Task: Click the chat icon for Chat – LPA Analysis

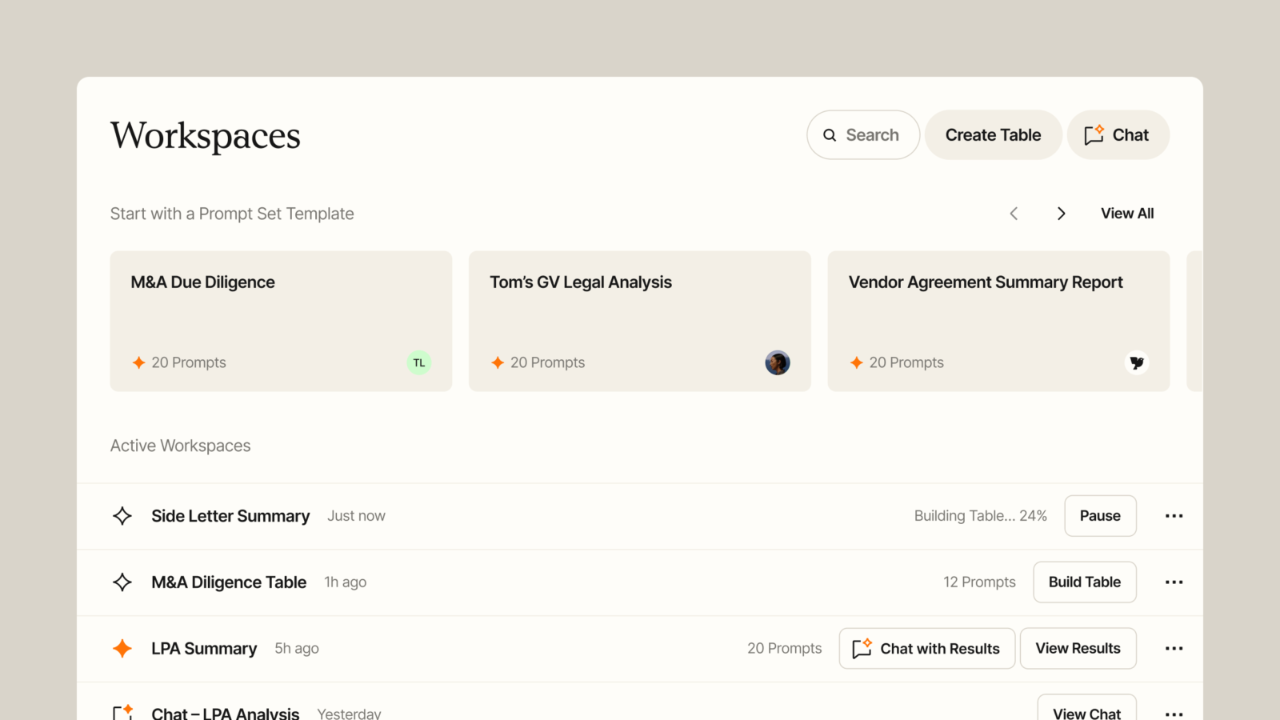Action: tap(122, 712)
